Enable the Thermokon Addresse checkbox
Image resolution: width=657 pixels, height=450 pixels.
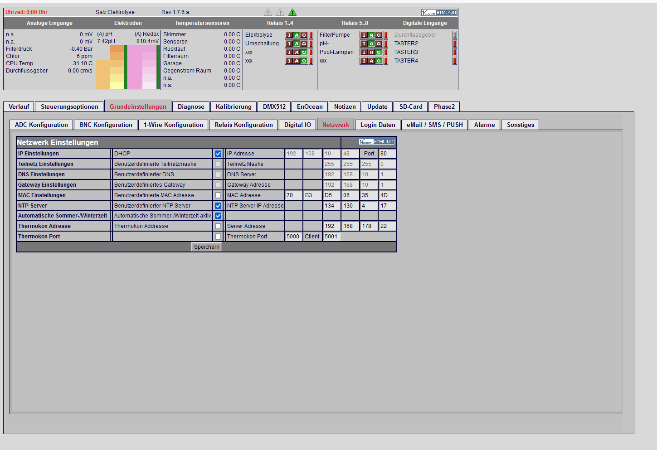[218, 226]
